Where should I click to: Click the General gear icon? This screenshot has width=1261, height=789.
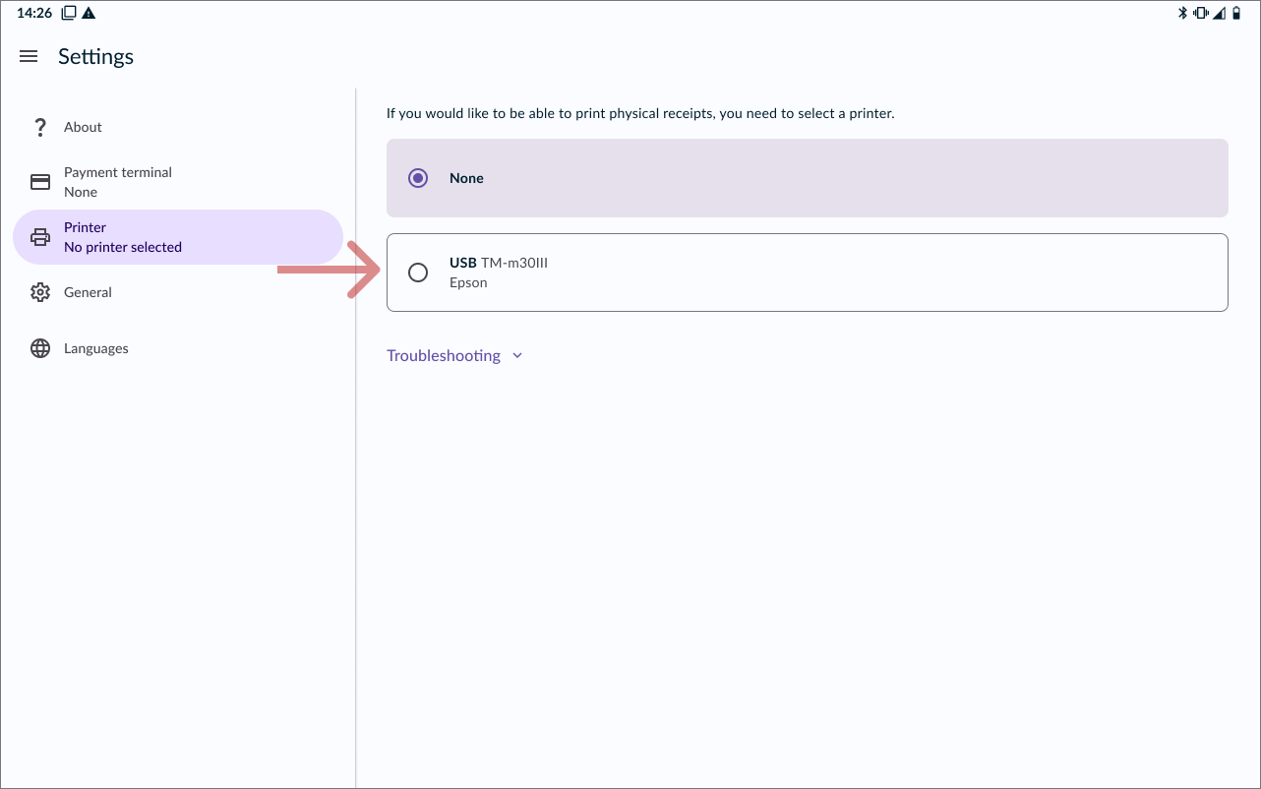[x=40, y=292]
